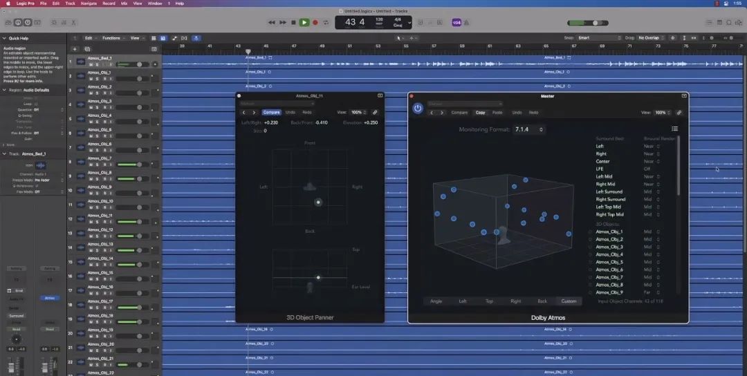The image size is (747, 376).
Task: Mute the Atmos_Obj_7 track
Action: click(91, 164)
